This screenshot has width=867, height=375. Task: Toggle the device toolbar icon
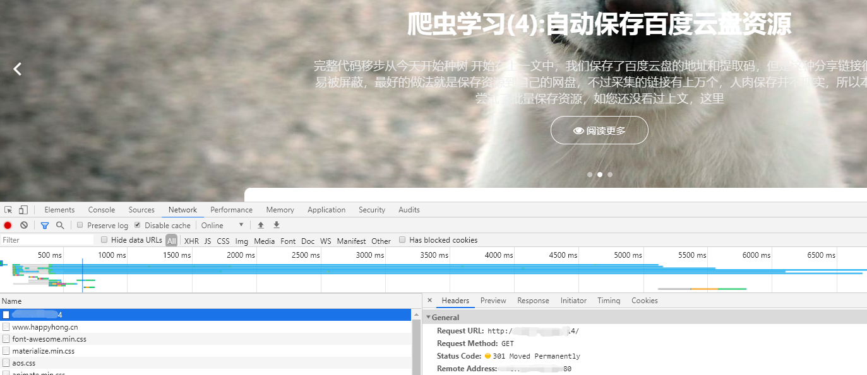(23, 209)
